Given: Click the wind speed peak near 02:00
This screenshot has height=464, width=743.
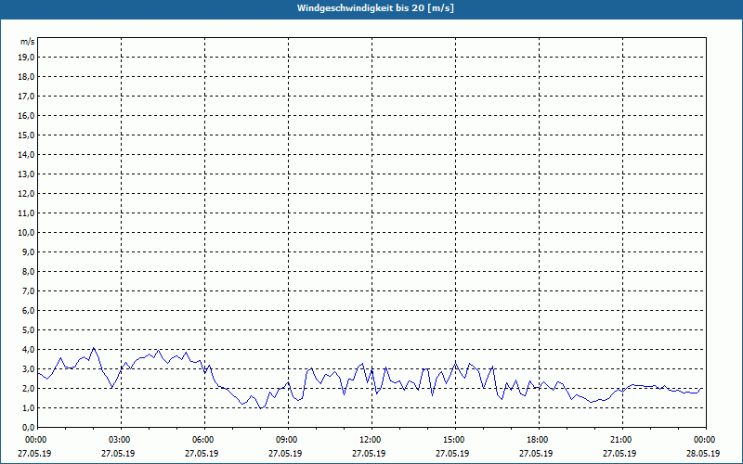Looking at the screenshot, I should tap(94, 348).
